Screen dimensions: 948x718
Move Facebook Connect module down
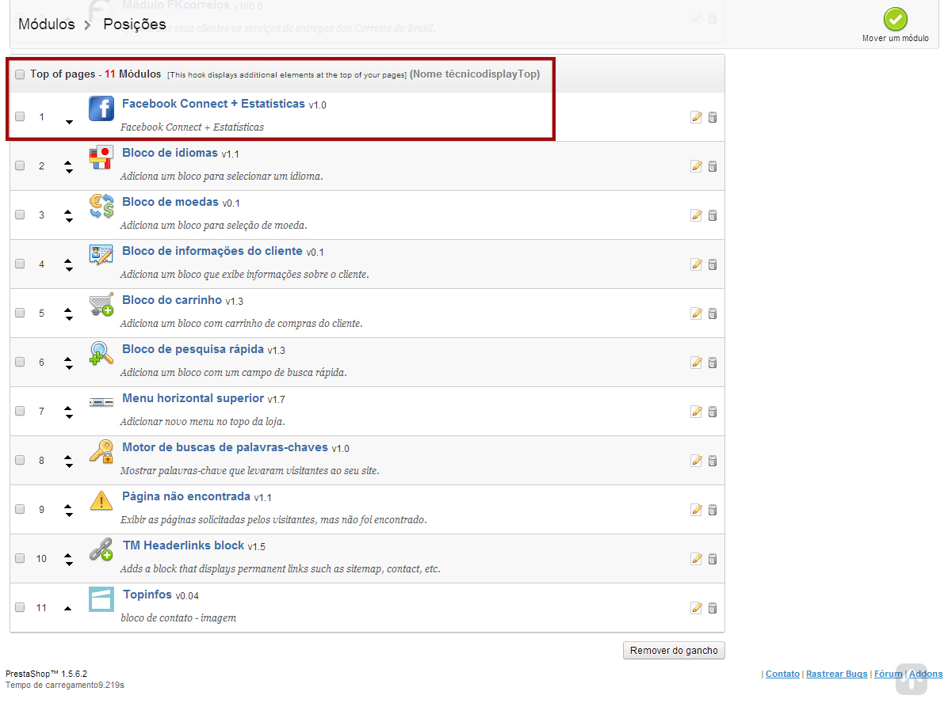click(x=69, y=122)
